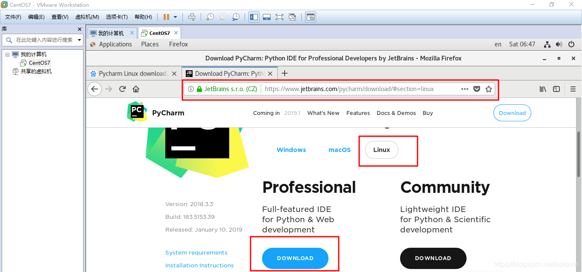The image size is (582, 272).
Task: Open the What's New page link
Action: pos(323,113)
